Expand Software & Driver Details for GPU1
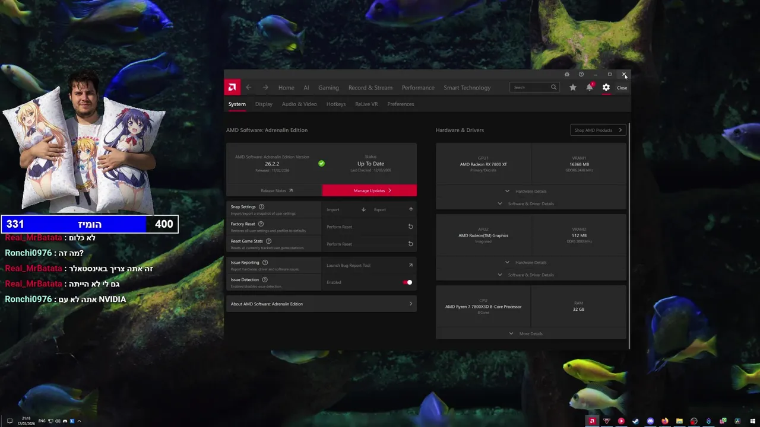This screenshot has height=427, width=760. (x=526, y=203)
